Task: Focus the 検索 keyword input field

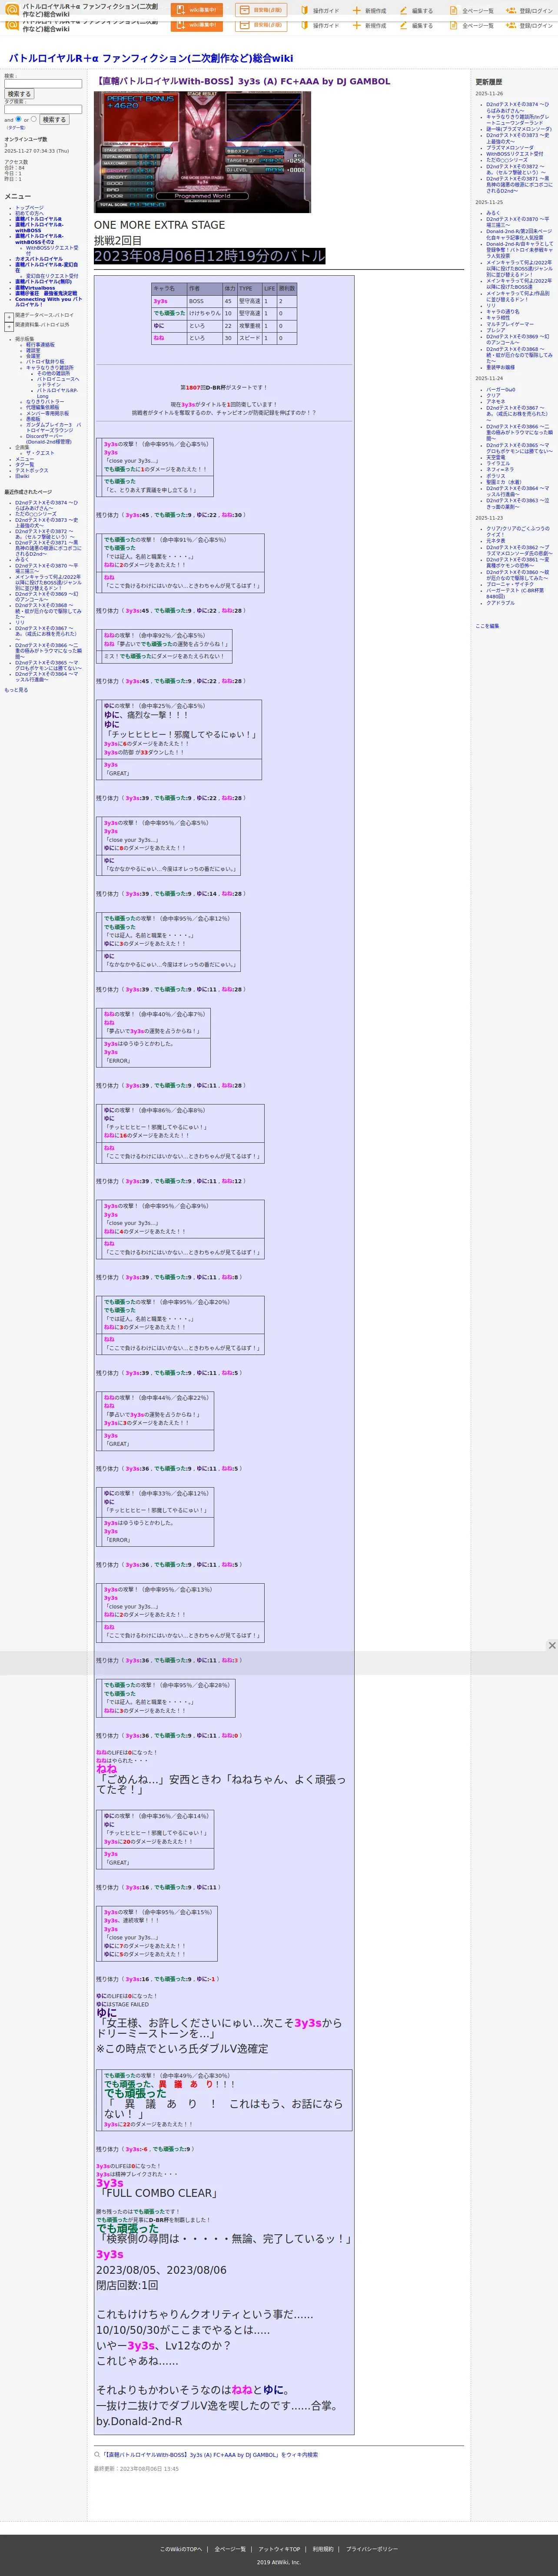Action: 43,84
